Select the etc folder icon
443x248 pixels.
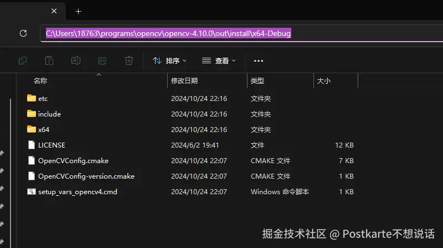coord(32,98)
